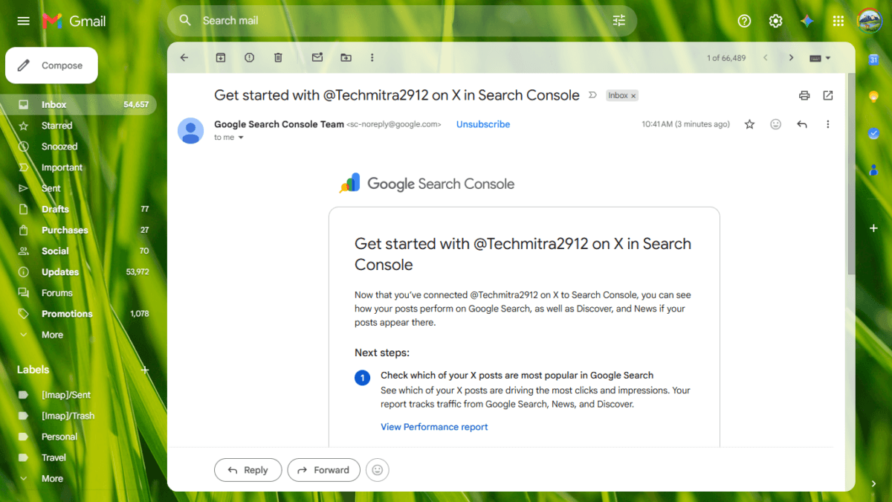Print the whole email
This screenshot has width=892, height=502.
804,95
